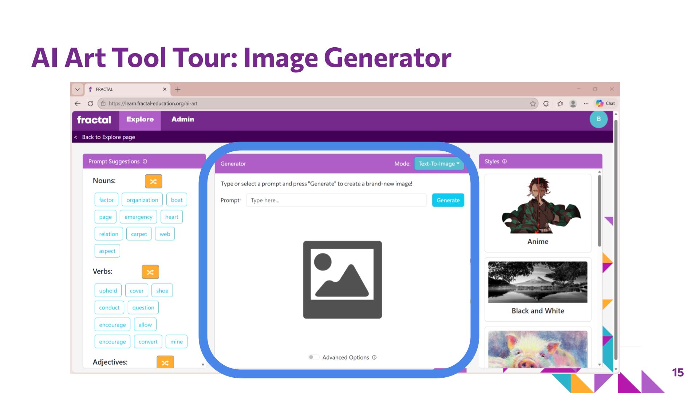
Task: Click the Styles info icon
Action: coord(505,161)
